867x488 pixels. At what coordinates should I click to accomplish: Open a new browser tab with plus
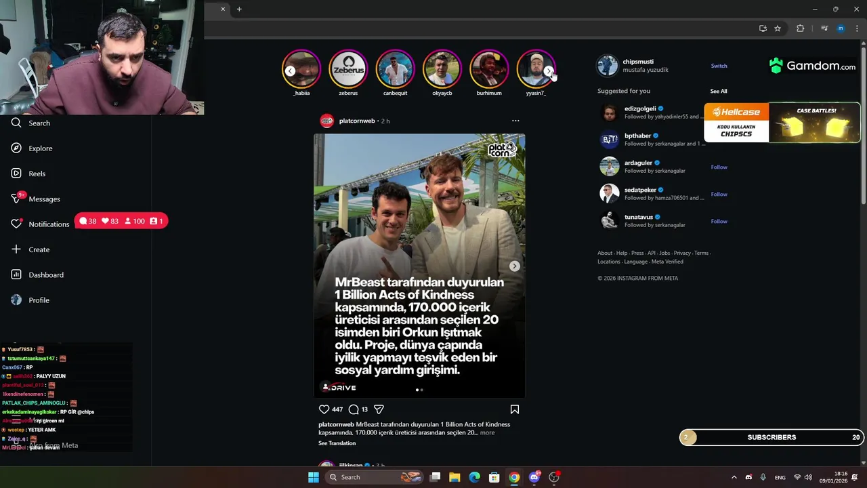pos(239,9)
